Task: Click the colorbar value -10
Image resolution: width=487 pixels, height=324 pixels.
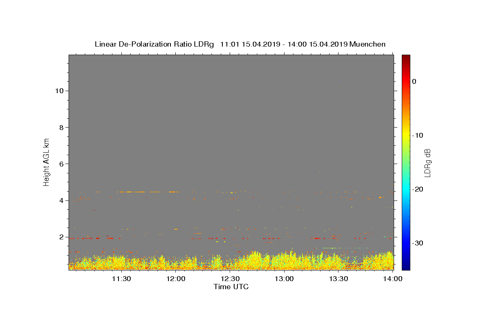Action: (418, 135)
